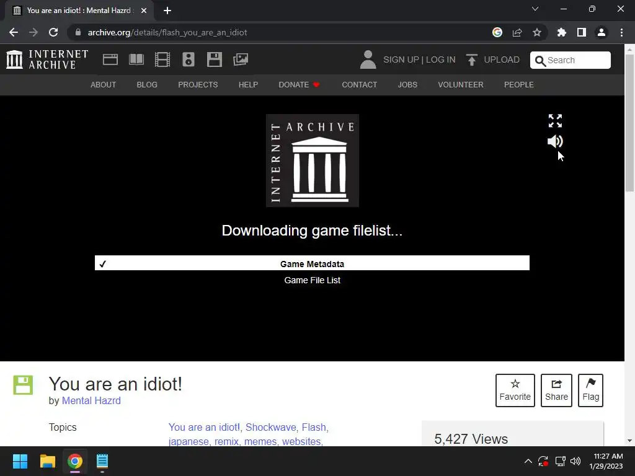Click the Internet Archive Search field
The width and height of the screenshot is (635, 476).
tap(571, 60)
